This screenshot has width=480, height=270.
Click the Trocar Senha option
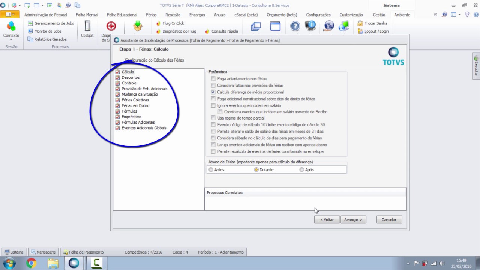(372, 23)
